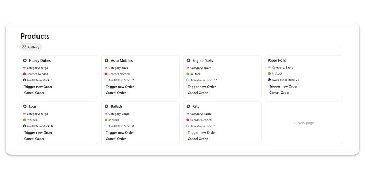This screenshot has height=169, width=365.
Task: Click the stock target icon in Logs
Action: [24, 126]
